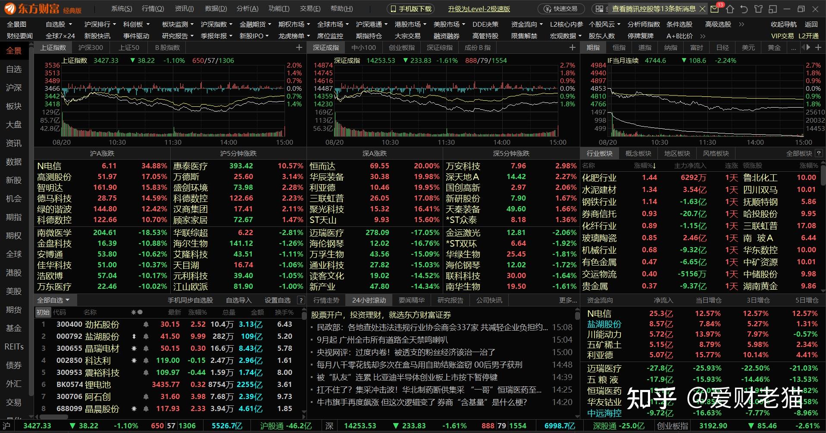826x433 pixels.
Task: Click the star marker on 科达利 row
Action: click(134, 360)
